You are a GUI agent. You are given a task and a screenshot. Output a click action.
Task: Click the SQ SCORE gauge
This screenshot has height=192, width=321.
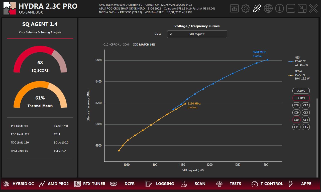[x=40, y=59]
